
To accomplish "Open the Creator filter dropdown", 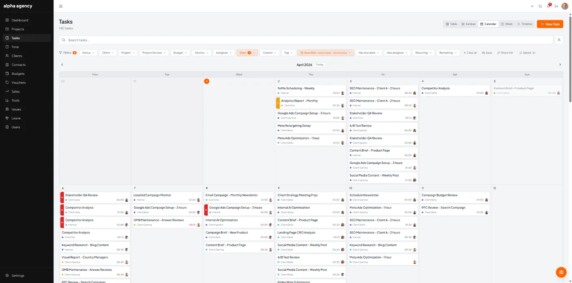I will coord(270,53).
